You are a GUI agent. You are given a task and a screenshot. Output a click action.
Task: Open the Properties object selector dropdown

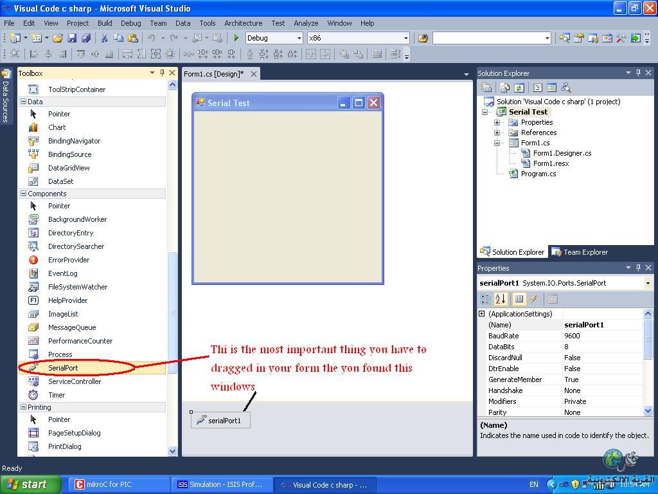(x=648, y=283)
